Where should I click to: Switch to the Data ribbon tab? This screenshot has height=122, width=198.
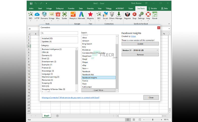coord(81,9)
